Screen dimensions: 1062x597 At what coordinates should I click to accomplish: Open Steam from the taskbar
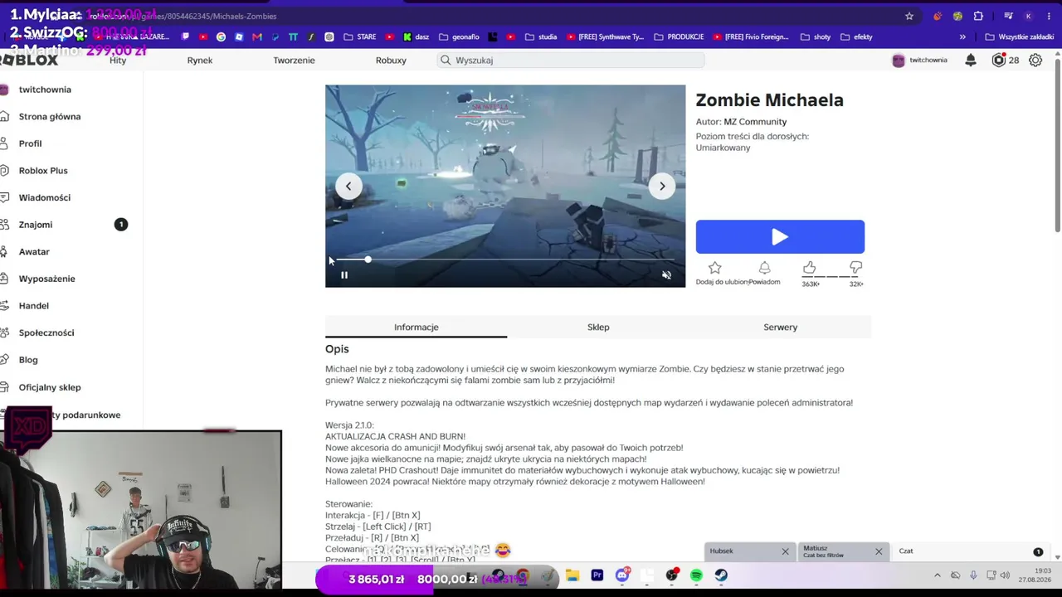tap(721, 575)
